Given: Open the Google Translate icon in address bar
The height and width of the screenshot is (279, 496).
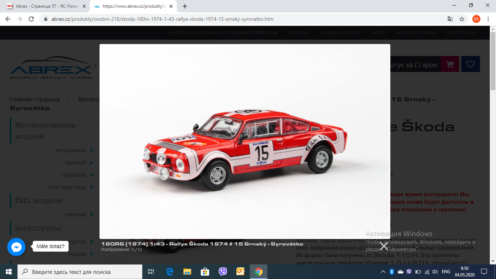Looking at the screenshot, I should [450, 19].
